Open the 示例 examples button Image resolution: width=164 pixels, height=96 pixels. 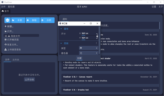tap(47, 20)
